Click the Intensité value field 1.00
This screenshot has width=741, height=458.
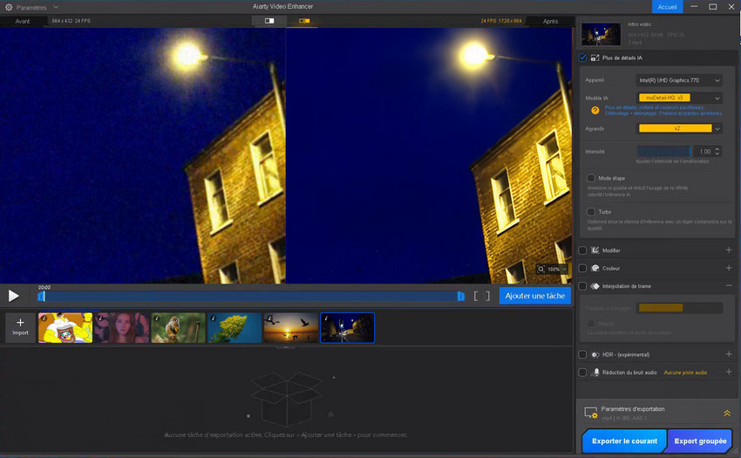point(704,152)
